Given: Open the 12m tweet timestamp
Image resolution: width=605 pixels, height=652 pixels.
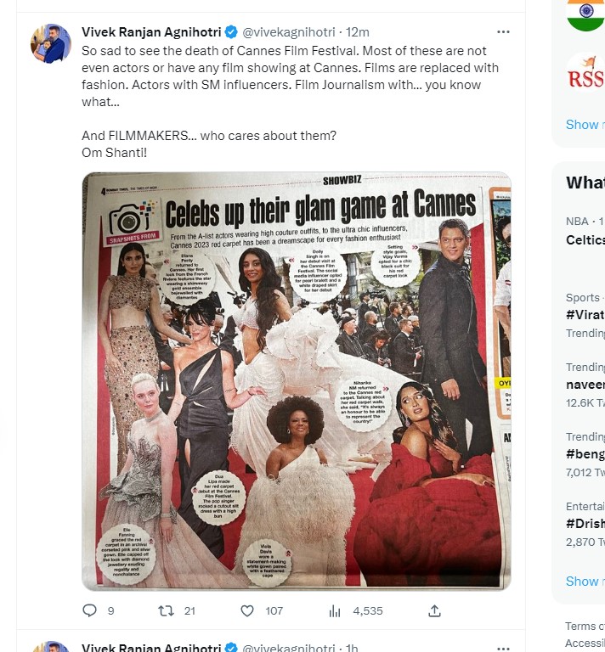Looking at the screenshot, I should (358, 32).
